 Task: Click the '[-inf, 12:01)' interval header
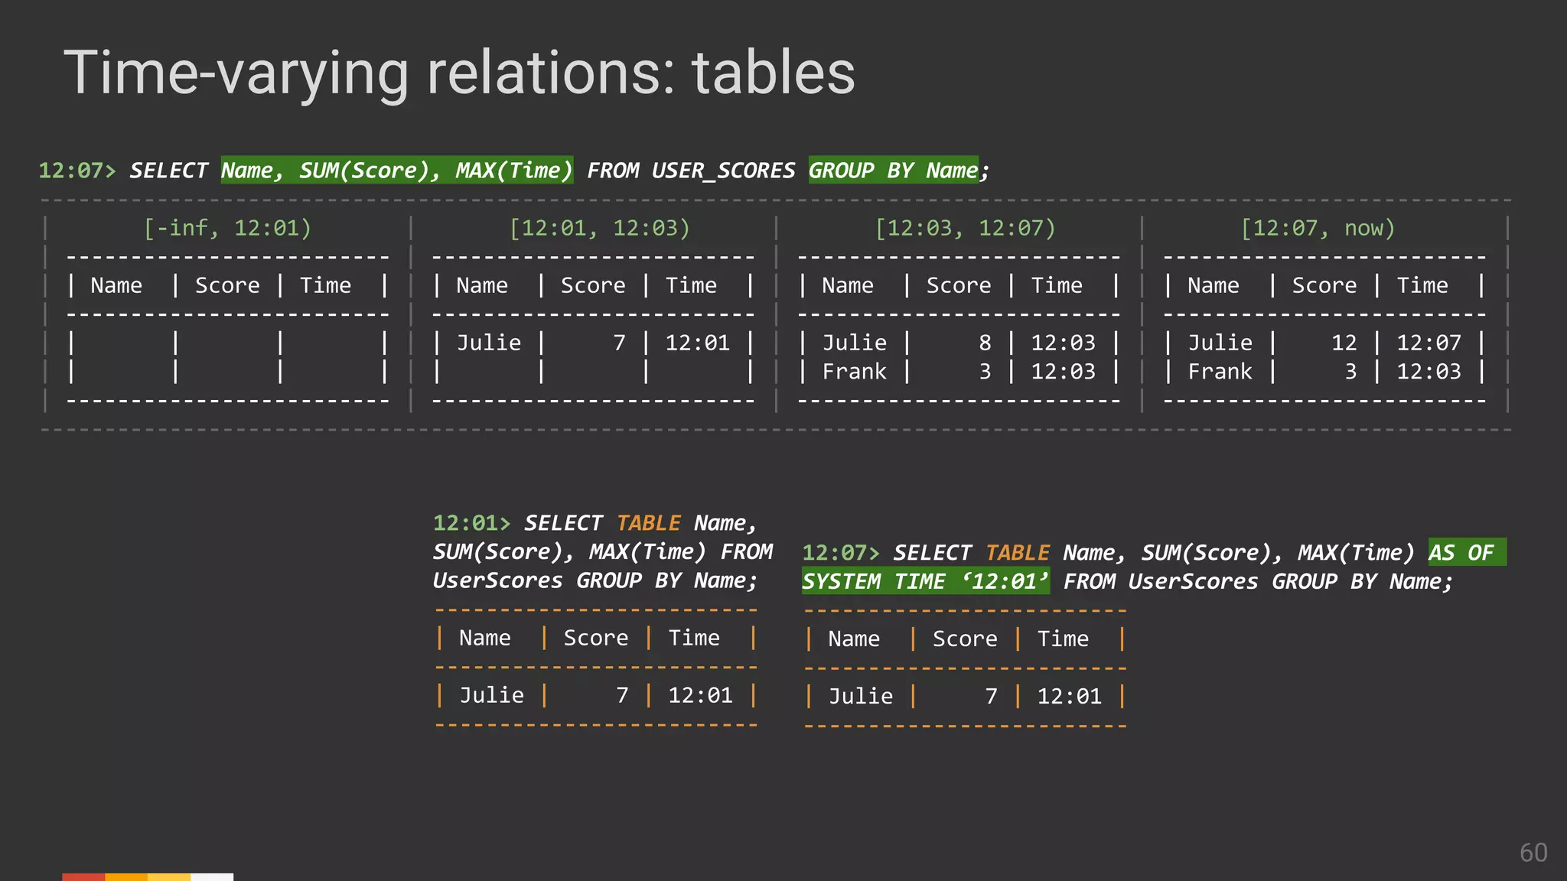coord(227,228)
